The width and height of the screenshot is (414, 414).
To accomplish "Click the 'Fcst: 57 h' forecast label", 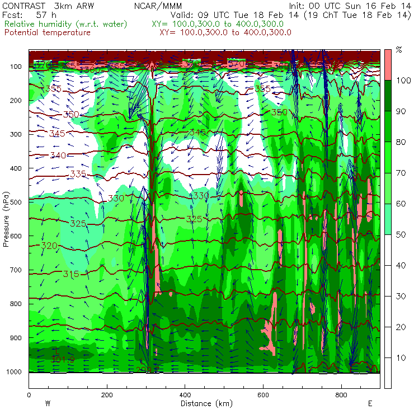I will click(x=29, y=15).
